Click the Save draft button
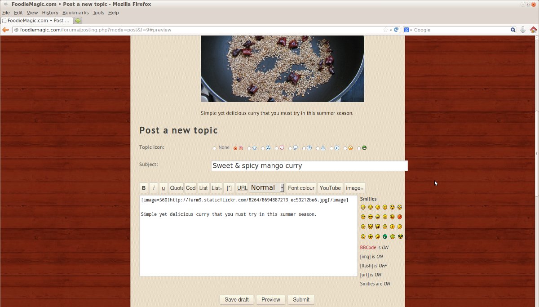 [x=237, y=299]
